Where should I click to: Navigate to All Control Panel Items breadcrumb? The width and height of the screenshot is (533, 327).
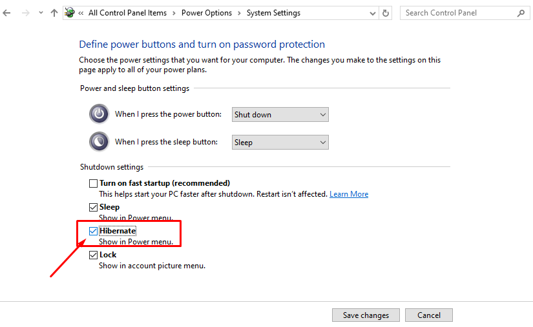point(127,13)
